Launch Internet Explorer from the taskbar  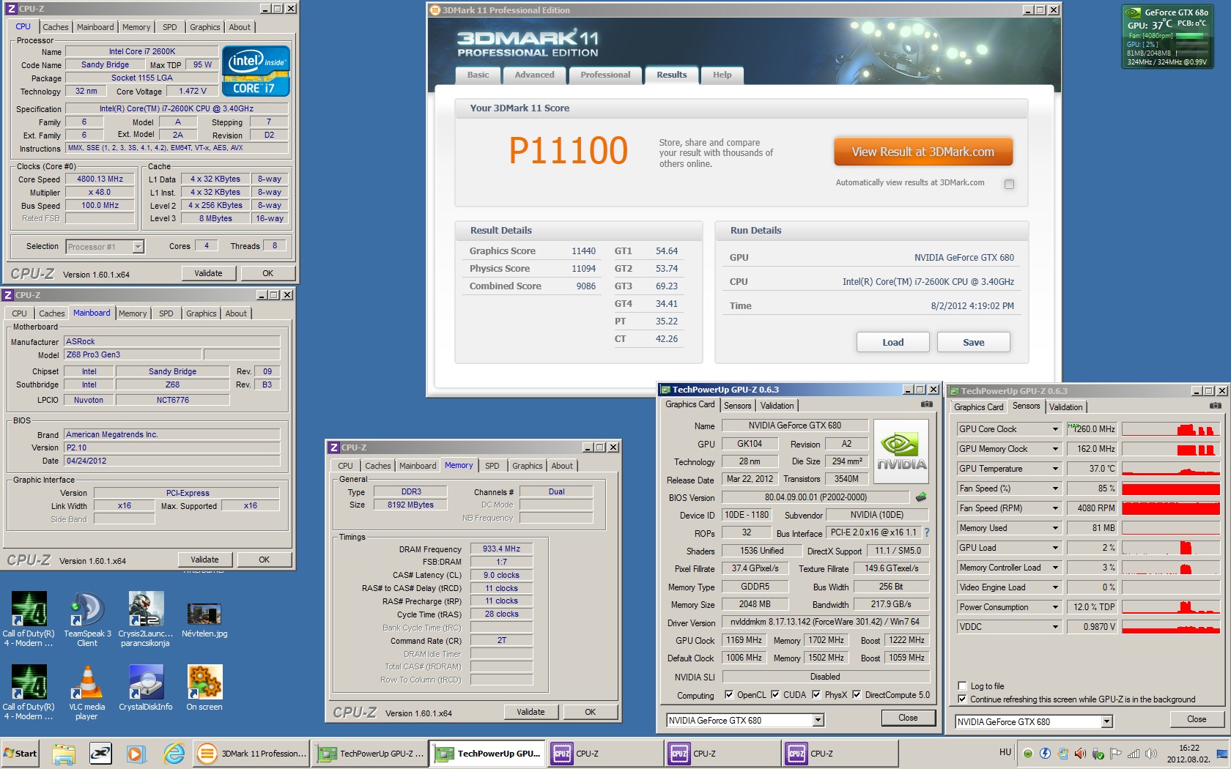(174, 753)
